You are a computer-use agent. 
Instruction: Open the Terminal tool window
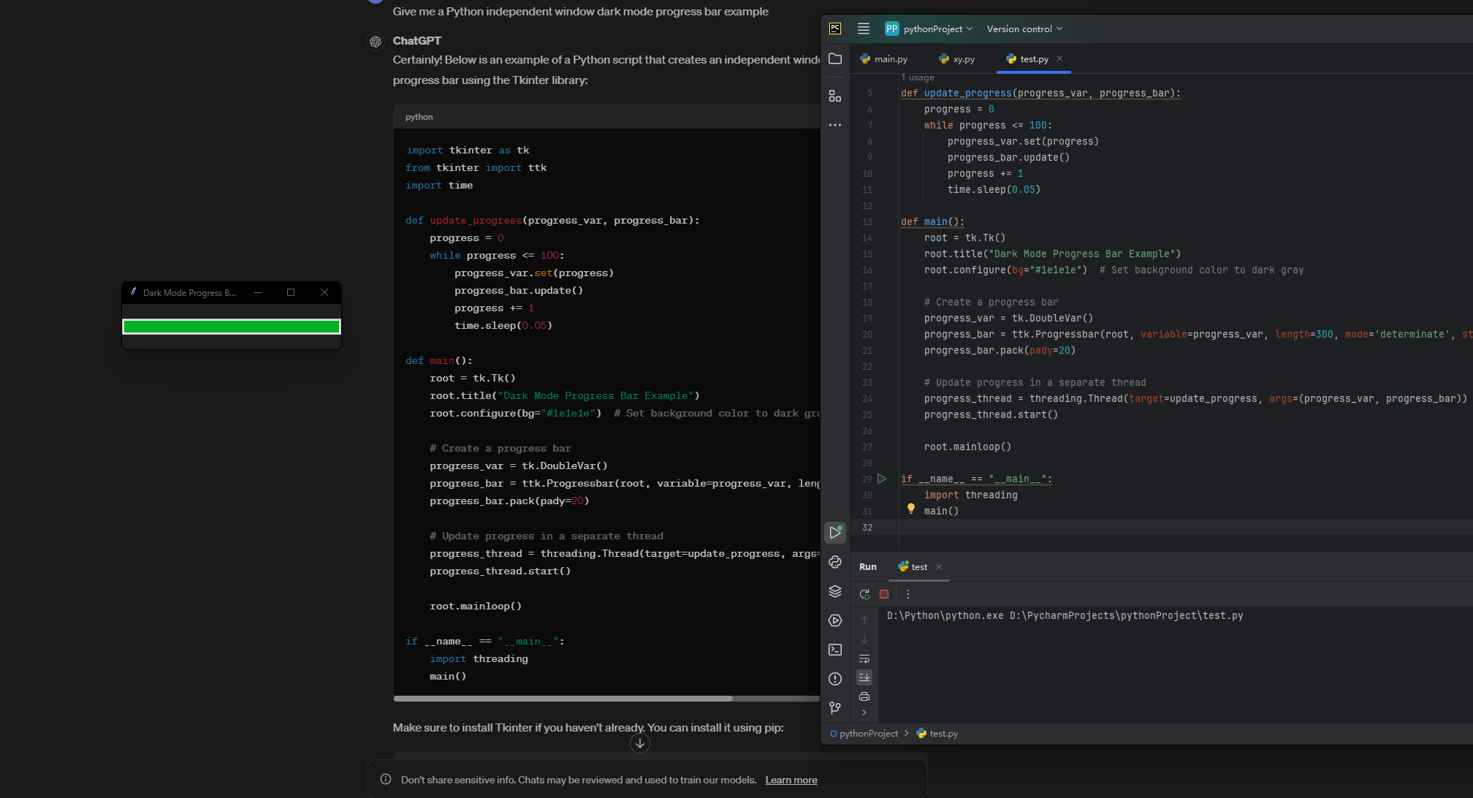(x=835, y=650)
